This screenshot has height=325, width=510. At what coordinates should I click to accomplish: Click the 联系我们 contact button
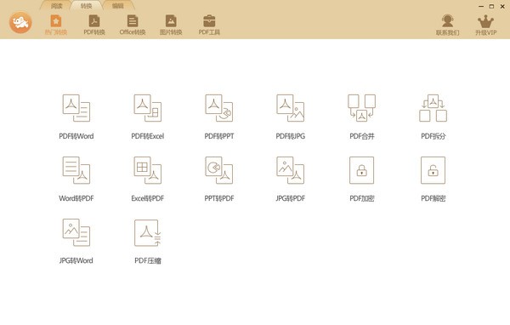pos(448,25)
